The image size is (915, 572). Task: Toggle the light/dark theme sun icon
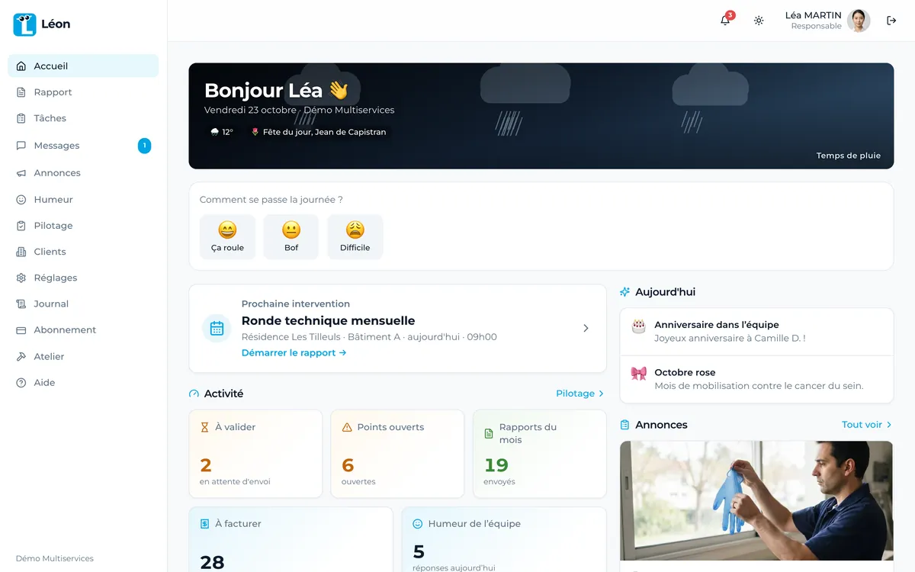759,21
